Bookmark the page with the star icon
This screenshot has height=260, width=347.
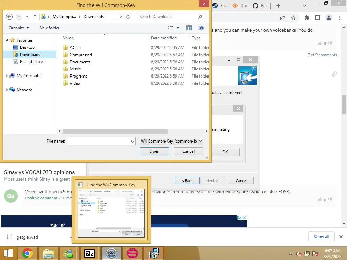coord(293,18)
